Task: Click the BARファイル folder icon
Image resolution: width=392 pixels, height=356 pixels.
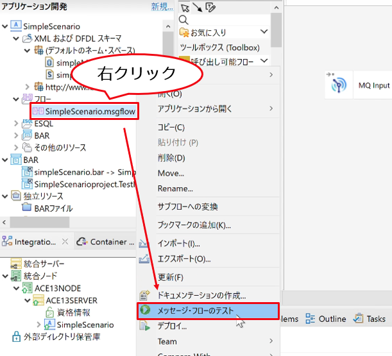Action: click(27, 207)
